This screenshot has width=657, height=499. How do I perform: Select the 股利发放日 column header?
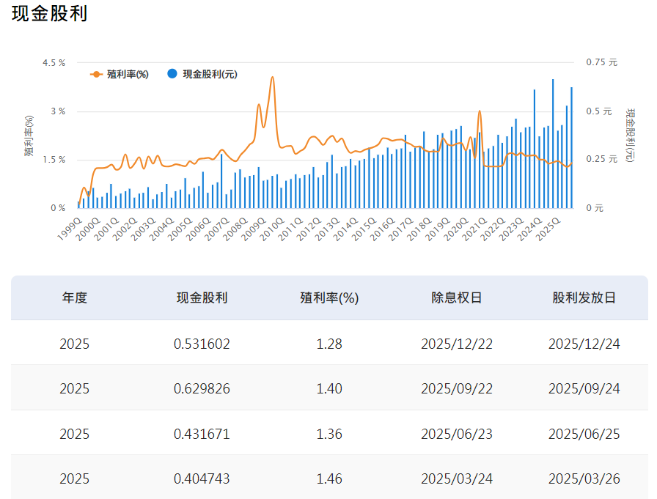[585, 297]
